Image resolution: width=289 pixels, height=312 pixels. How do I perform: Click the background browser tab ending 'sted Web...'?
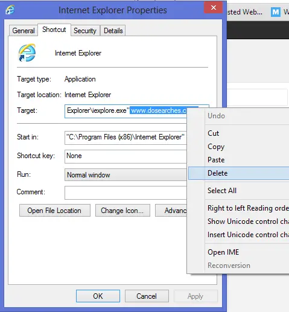[245, 12]
